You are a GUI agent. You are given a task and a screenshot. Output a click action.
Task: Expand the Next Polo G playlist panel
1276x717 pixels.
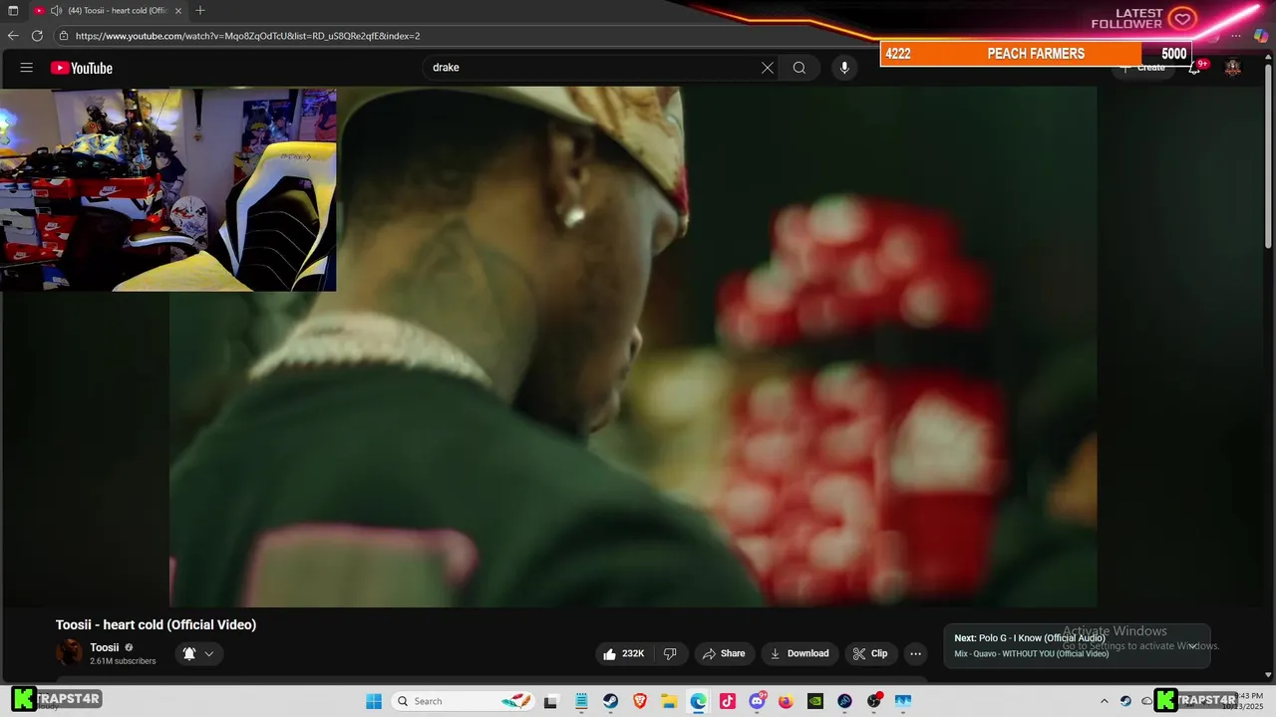tap(1192, 645)
